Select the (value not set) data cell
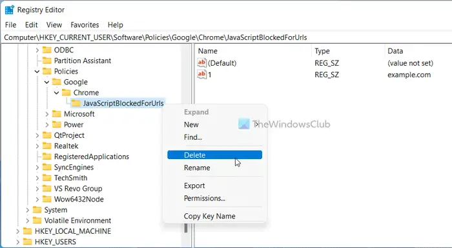Viewport: 452px width, 248px height. (x=410, y=63)
